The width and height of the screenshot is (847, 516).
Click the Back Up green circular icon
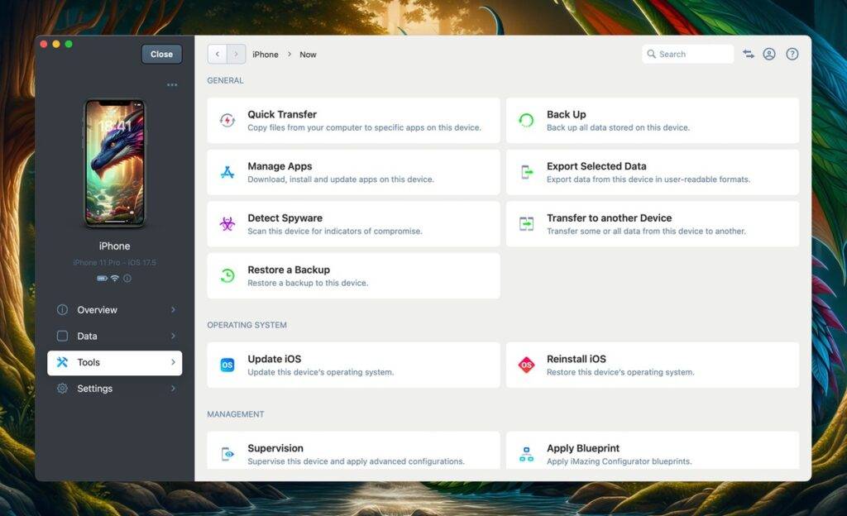pyautogui.click(x=526, y=121)
